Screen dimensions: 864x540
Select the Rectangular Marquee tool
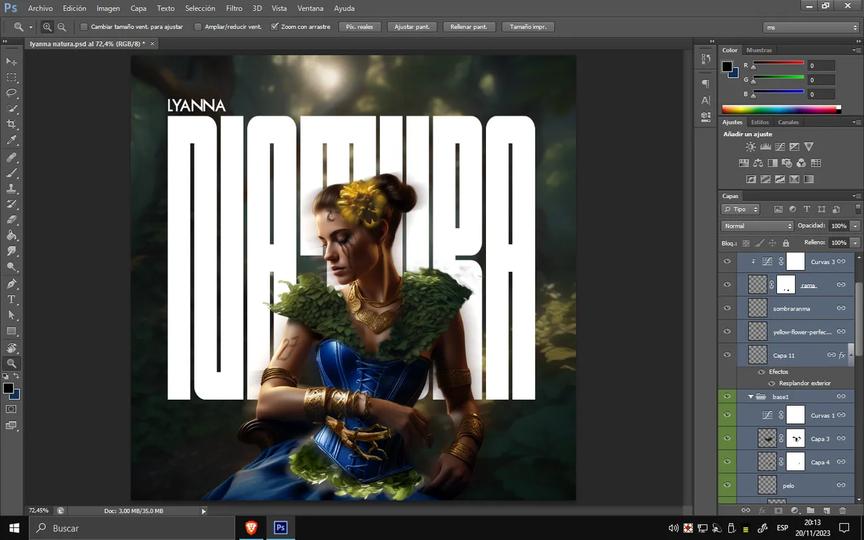(11, 78)
